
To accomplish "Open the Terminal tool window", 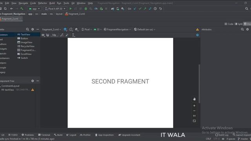I will (44, 135).
